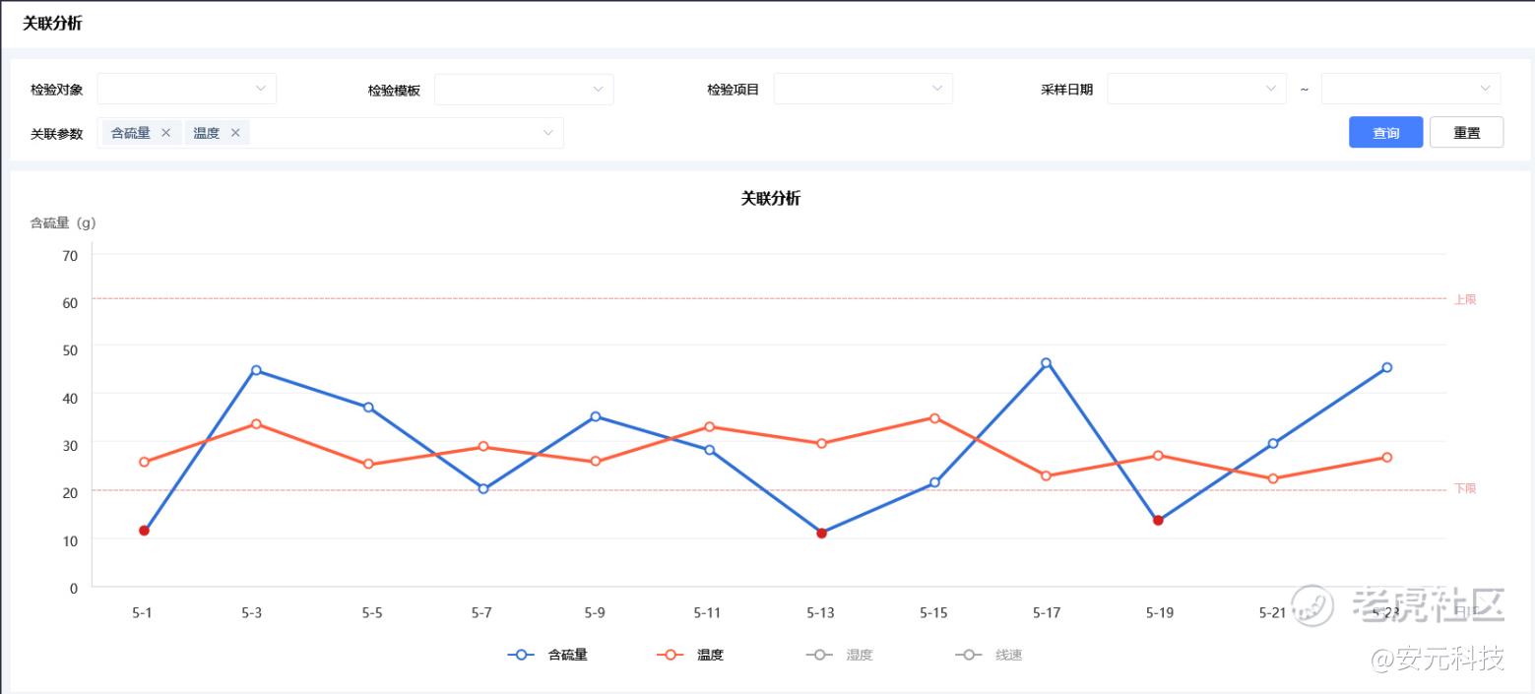Open the 采样日期 end date picker
This screenshot has height=694, width=1535.
(x=1411, y=89)
